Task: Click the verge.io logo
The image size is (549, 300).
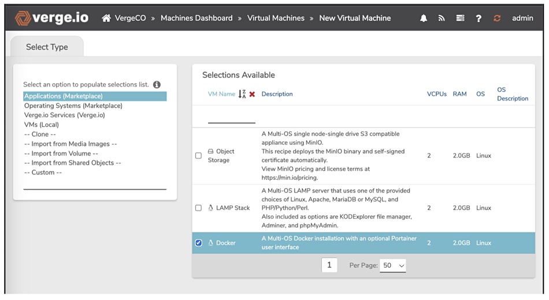Action: [x=52, y=18]
